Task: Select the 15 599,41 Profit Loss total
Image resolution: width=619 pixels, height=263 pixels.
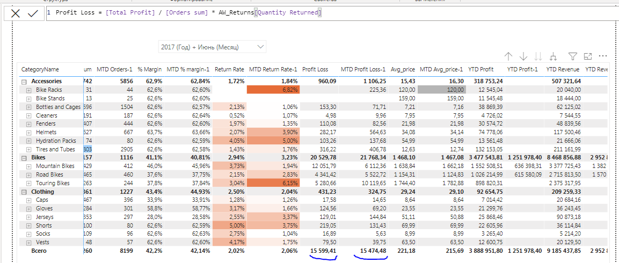Action: click(x=323, y=251)
